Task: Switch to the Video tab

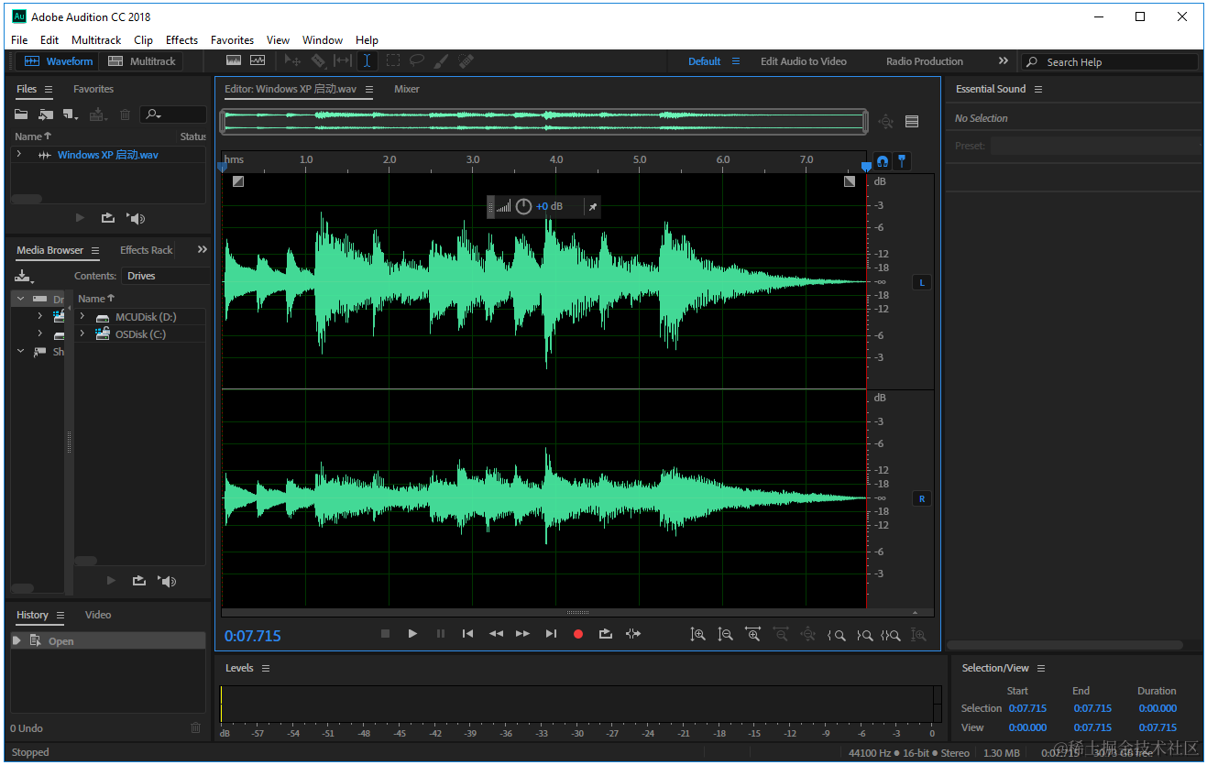Action: (x=98, y=615)
